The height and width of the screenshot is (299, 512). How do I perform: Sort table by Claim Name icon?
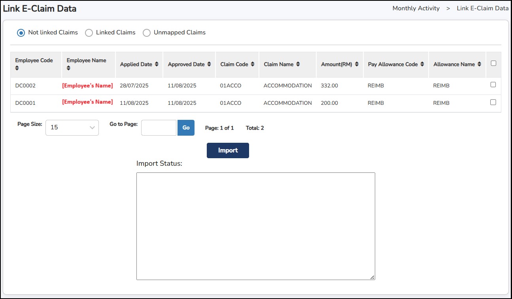[298, 64]
